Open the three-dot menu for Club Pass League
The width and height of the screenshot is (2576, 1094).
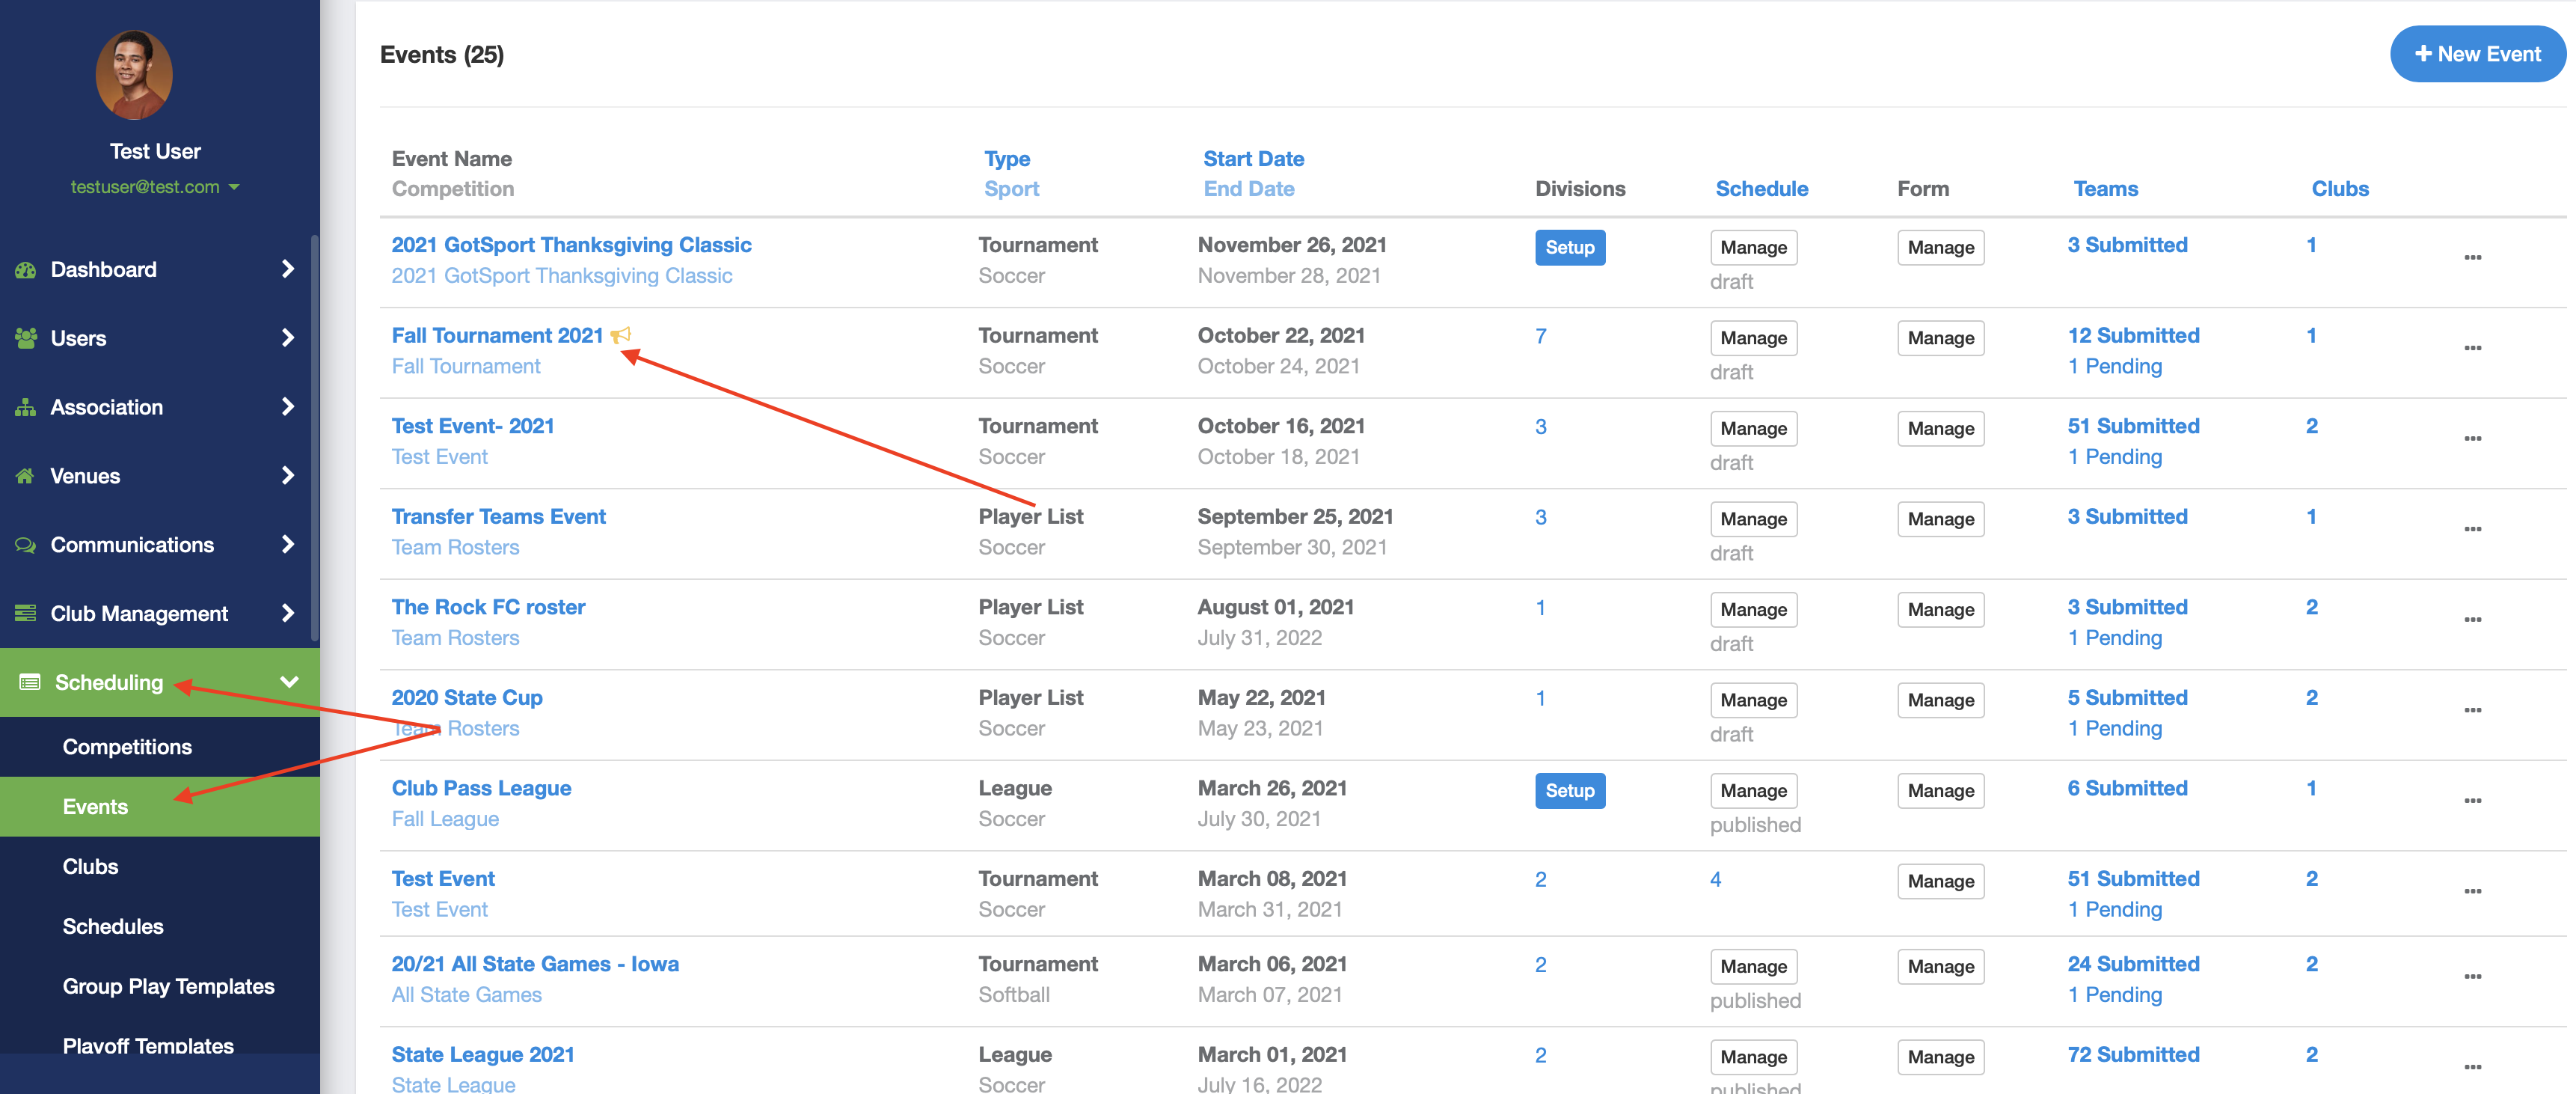point(2472,801)
